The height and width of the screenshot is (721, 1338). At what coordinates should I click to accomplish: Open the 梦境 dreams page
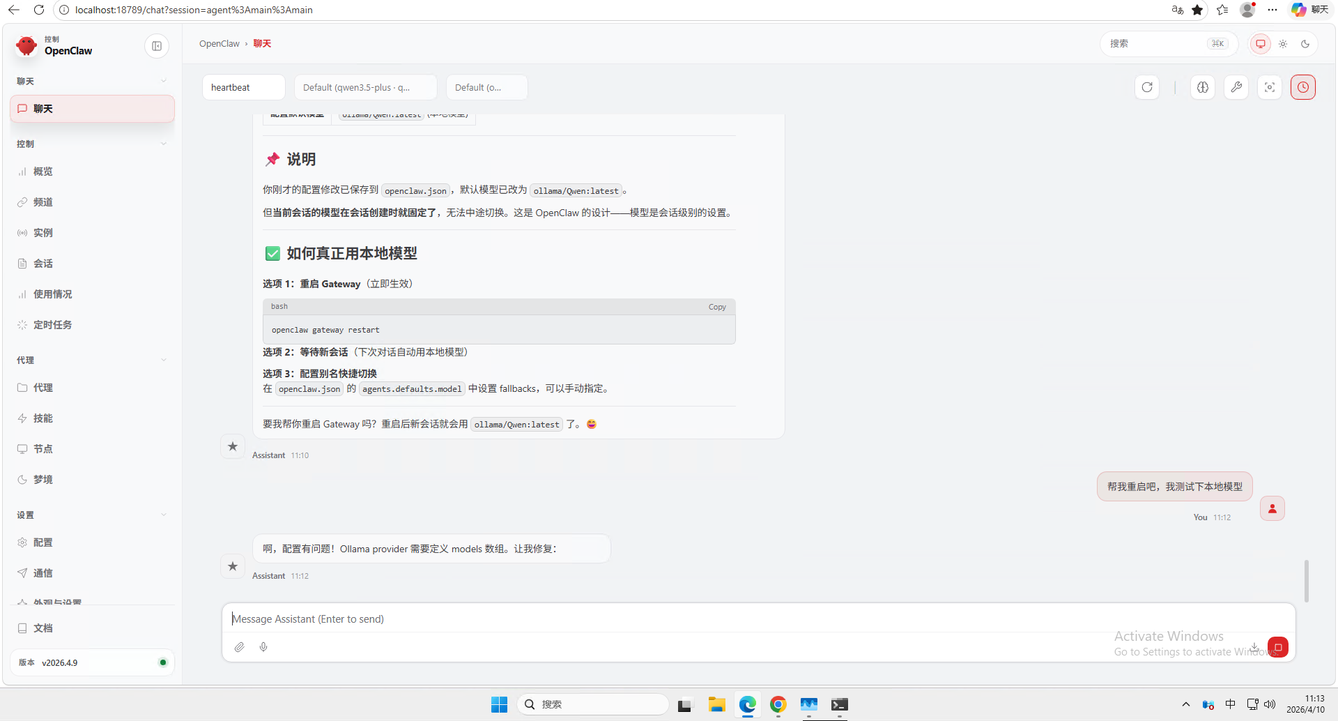(x=92, y=480)
